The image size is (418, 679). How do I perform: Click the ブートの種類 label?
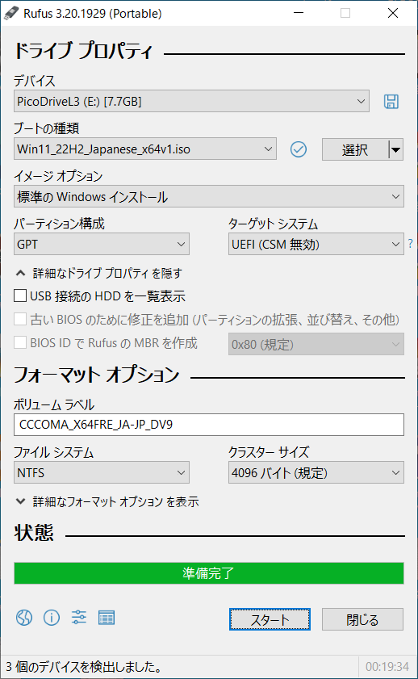tap(46, 128)
